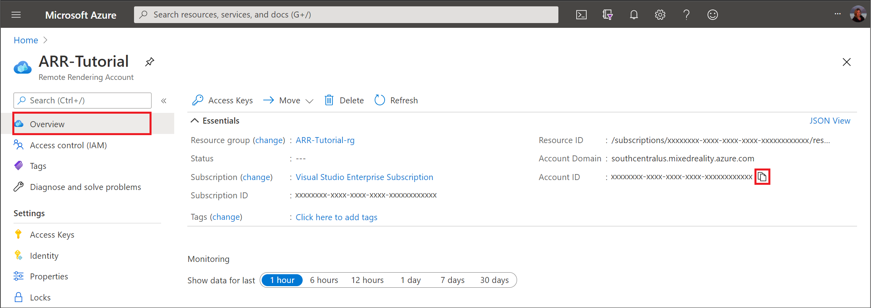
Task: Pin ARR-Tutorial to the dashboard
Action: tap(150, 62)
